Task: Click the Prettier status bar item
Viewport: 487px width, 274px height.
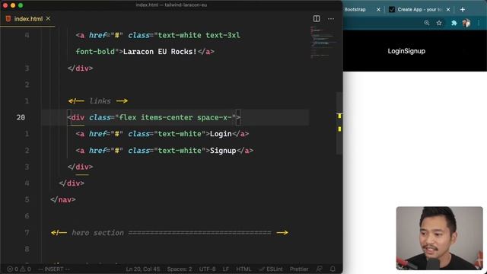Action: click(x=299, y=269)
